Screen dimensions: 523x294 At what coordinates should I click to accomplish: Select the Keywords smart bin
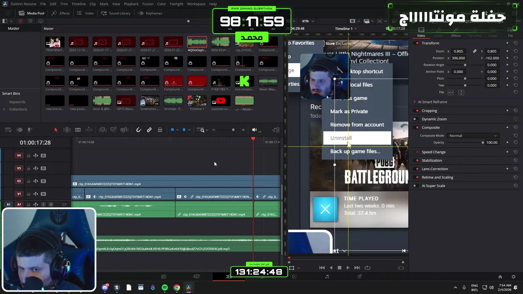(17, 102)
